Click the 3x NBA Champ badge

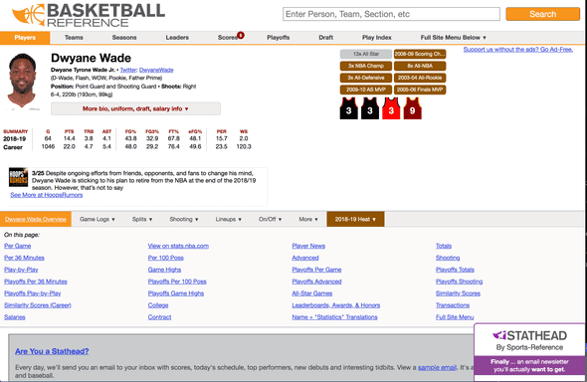coord(366,66)
